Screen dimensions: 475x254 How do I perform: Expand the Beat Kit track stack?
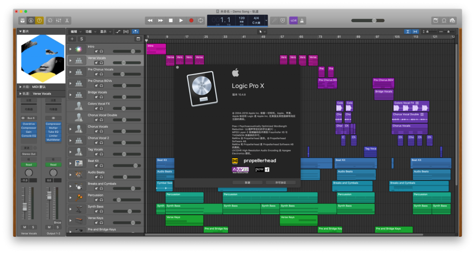(x=71, y=163)
